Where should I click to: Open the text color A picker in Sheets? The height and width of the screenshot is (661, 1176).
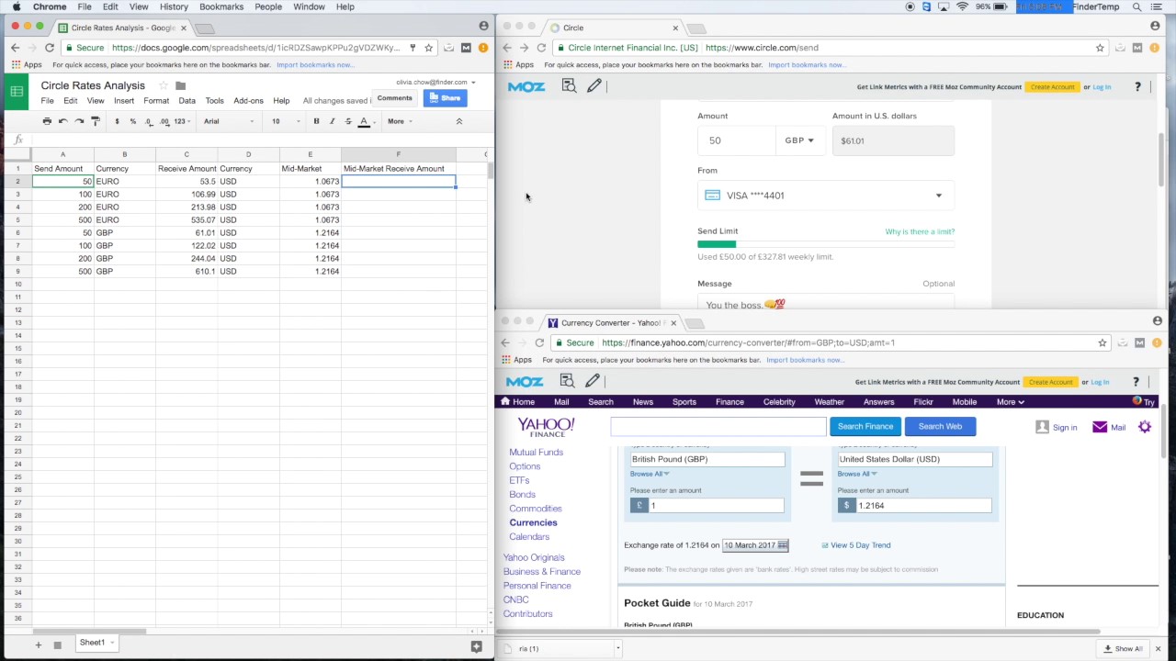click(364, 121)
